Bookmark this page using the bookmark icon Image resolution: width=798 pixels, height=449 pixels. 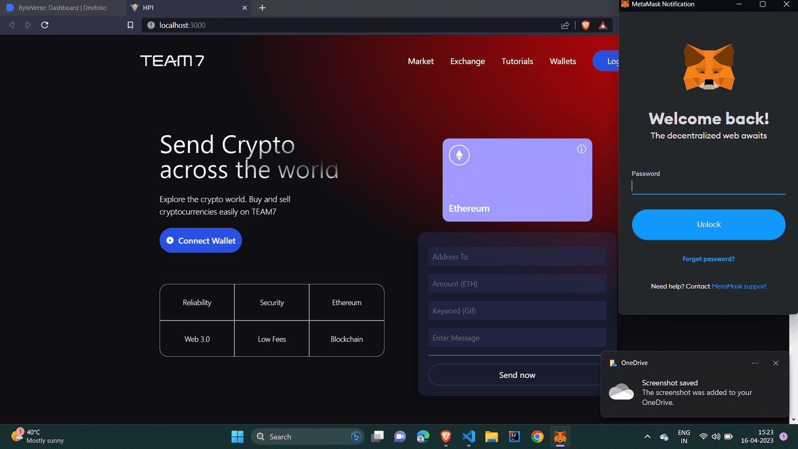130,25
